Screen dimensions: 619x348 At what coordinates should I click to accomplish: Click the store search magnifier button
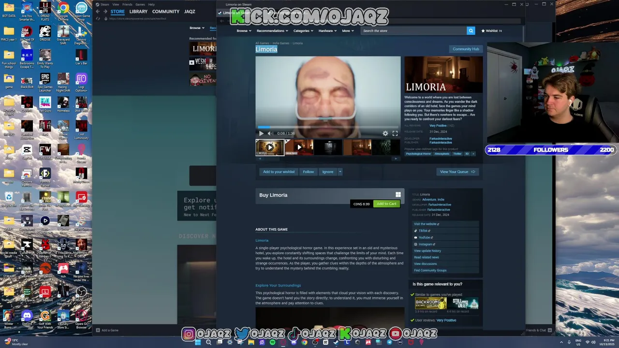pos(471,30)
